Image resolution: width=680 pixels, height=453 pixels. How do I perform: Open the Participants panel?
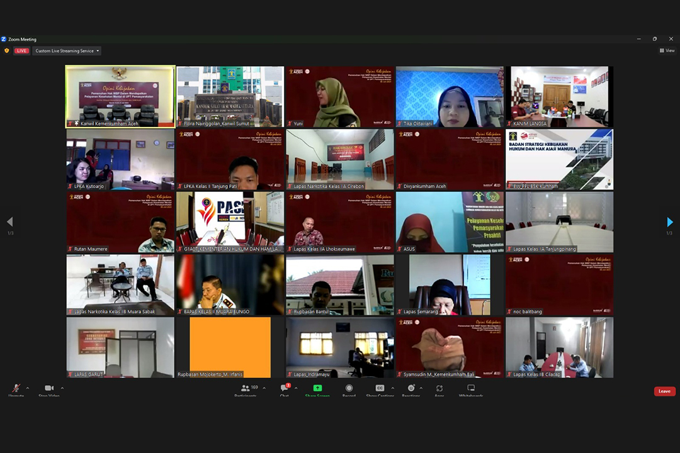pyautogui.click(x=246, y=389)
